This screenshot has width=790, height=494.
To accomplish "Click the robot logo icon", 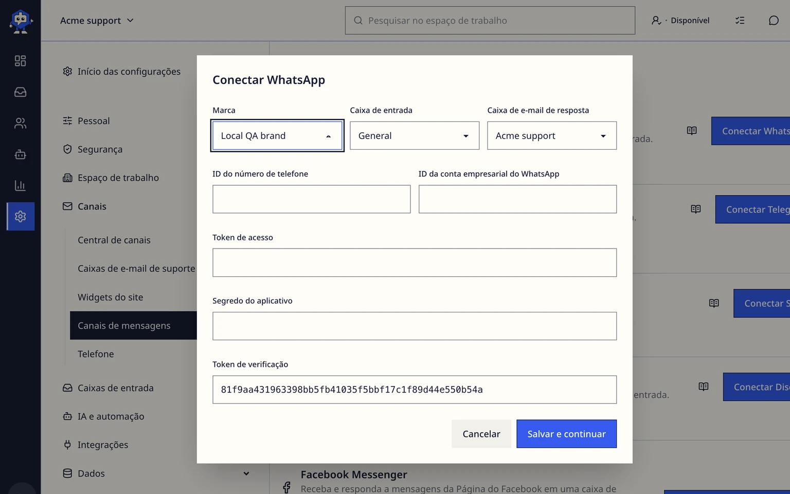I will [21, 22].
